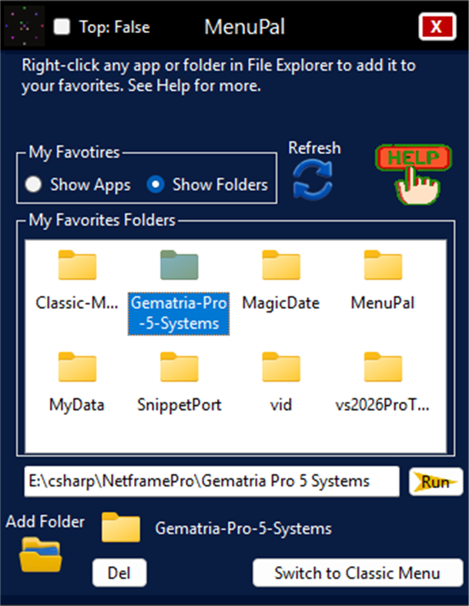This screenshot has width=469, height=606.
Task: Click the Add Folder text label
Action: coord(45,521)
